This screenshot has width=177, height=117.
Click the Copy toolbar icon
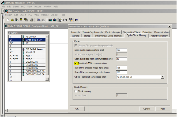point(39,20)
